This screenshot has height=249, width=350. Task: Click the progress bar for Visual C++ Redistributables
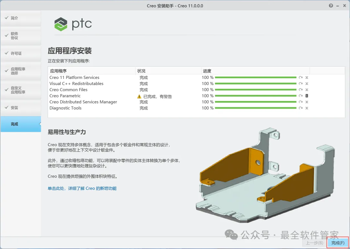[x=256, y=83]
